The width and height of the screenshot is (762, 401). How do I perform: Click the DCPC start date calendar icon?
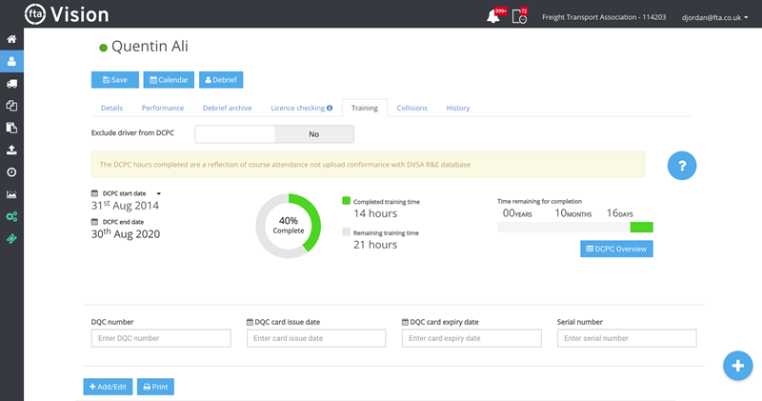click(94, 193)
